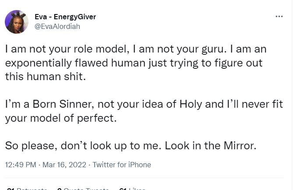Open the Twitter for iPhone source link
The height and width of the screenshot is (190, 293).
click(x=122, y=165)
